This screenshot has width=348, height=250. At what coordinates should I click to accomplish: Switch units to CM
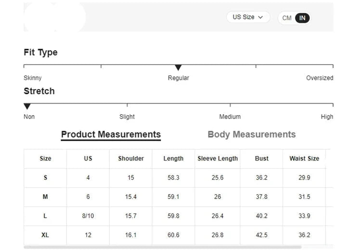[x=287, y=18]
